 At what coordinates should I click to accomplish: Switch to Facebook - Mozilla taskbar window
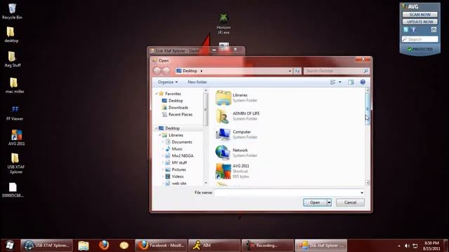point(161,246)
